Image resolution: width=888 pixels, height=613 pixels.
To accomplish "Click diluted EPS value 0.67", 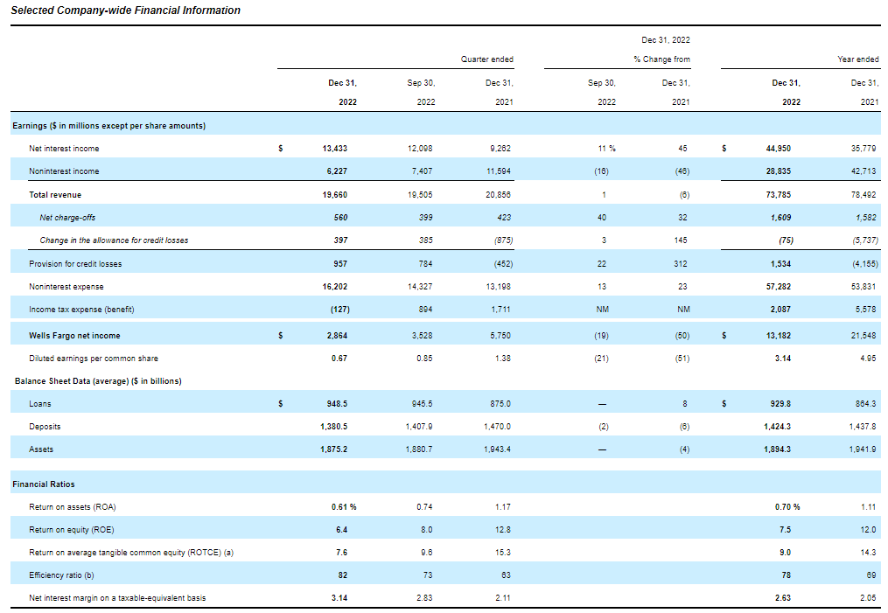I will tap(339, 359).
